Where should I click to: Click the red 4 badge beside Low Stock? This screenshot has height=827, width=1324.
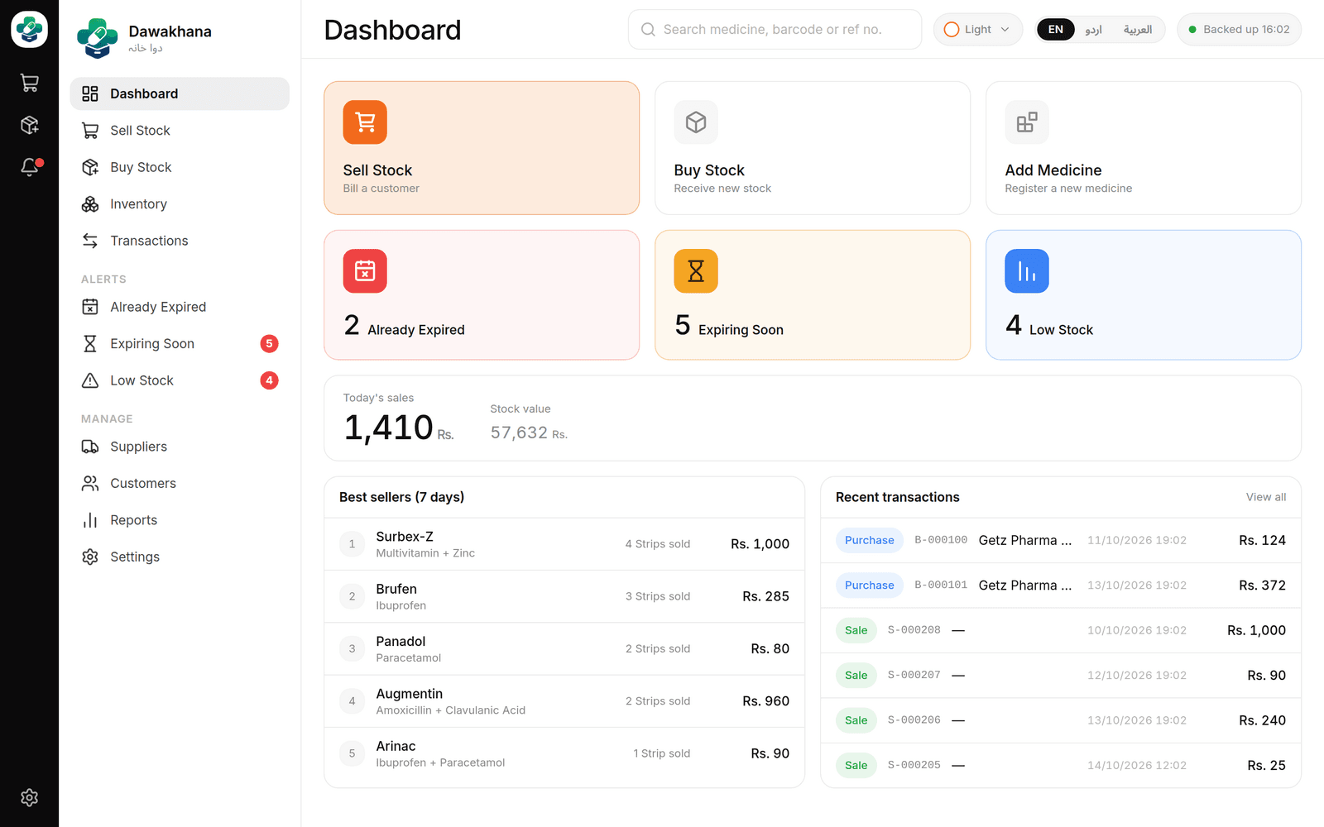(x=269, y=380)
